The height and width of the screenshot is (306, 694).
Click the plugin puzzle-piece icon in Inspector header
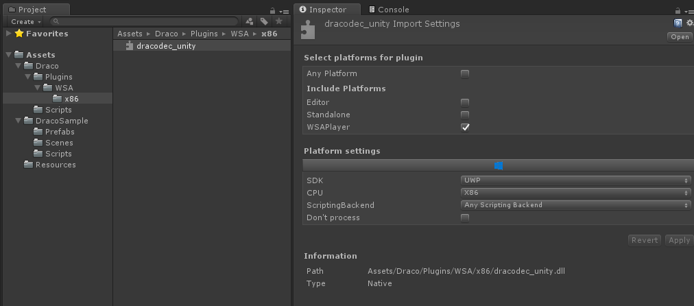(x=308, y=30)
